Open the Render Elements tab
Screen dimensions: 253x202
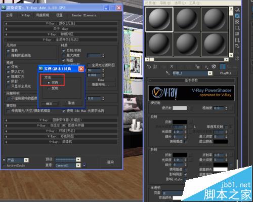[84, 15]
